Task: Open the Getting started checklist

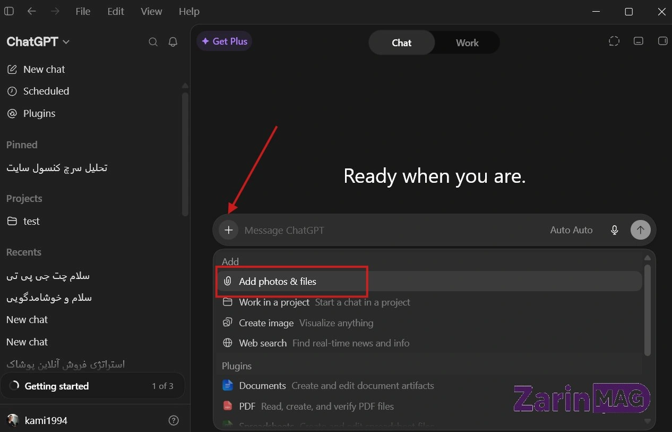Action: pos(92,386)
